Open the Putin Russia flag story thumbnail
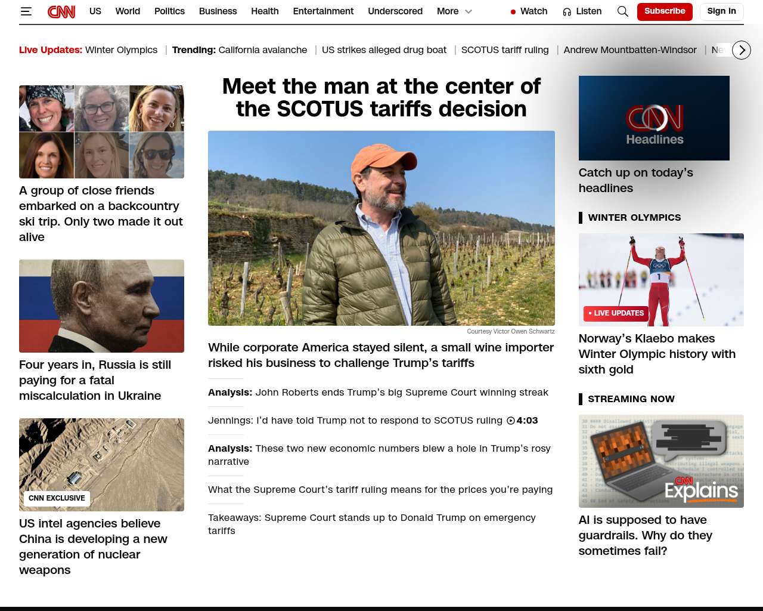 click(101, 306)
